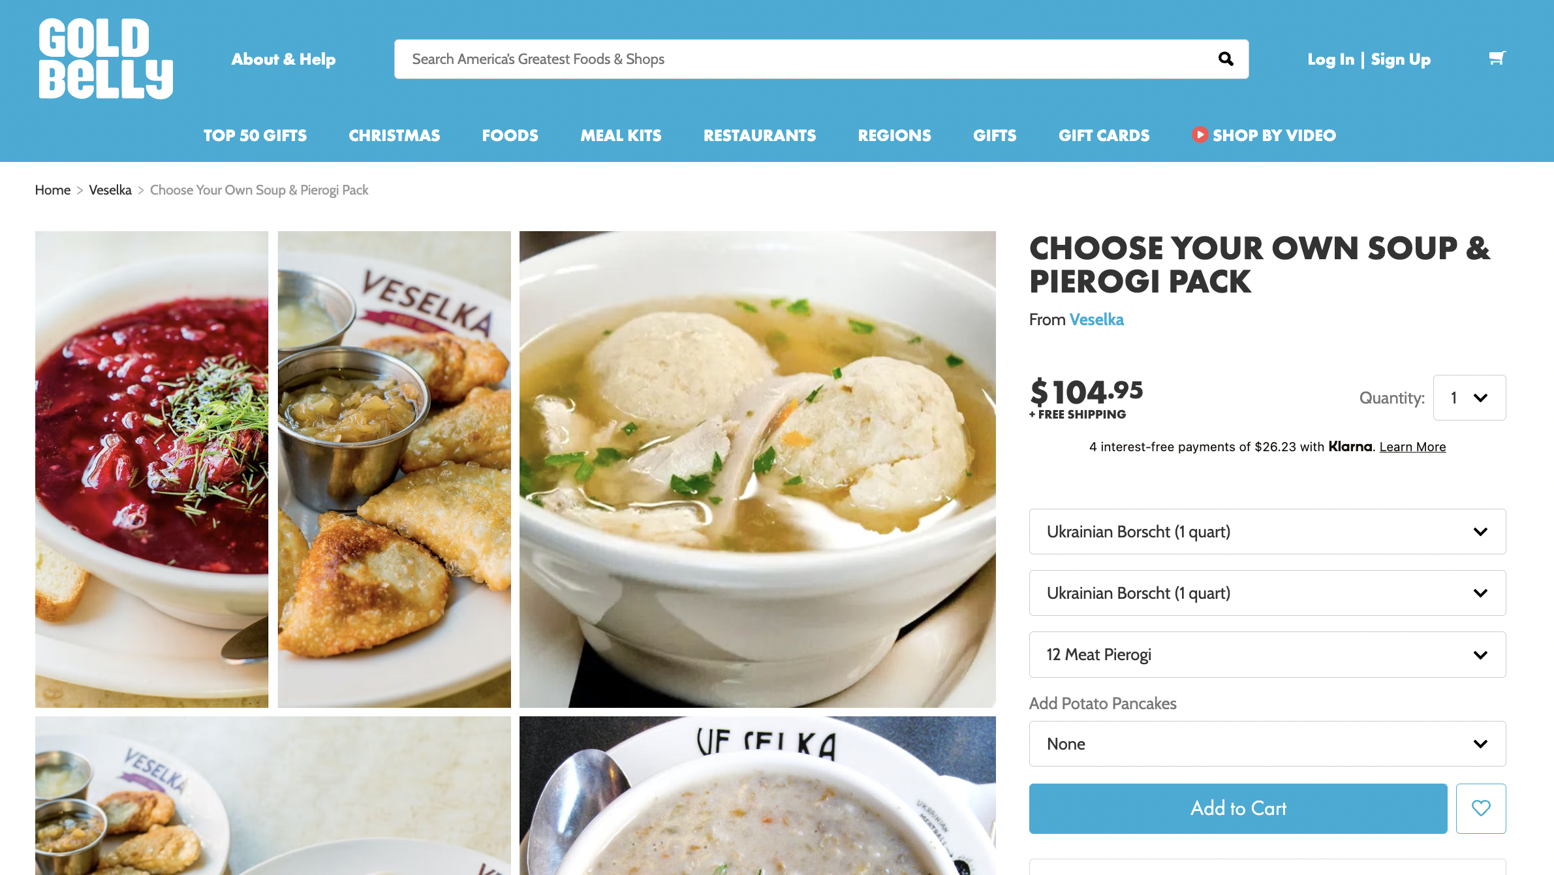1554x875 pixels.
Task: Click the Klarna Learn More link
Action: [x=1412, y=447]
